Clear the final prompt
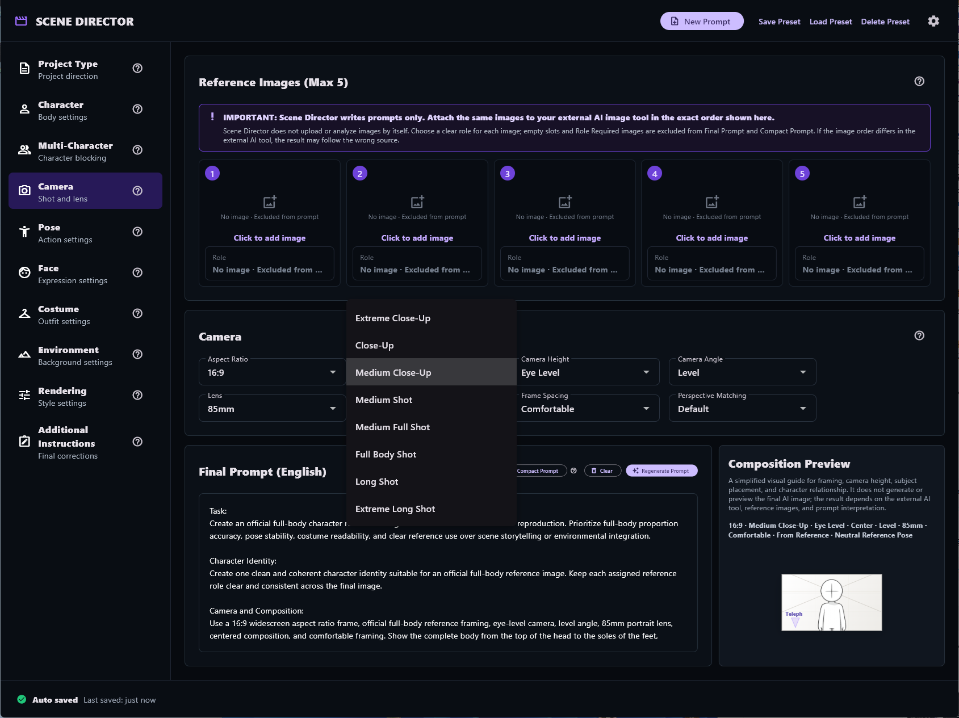Viewport: 959px width, 718px height. [x=602, y=471]
